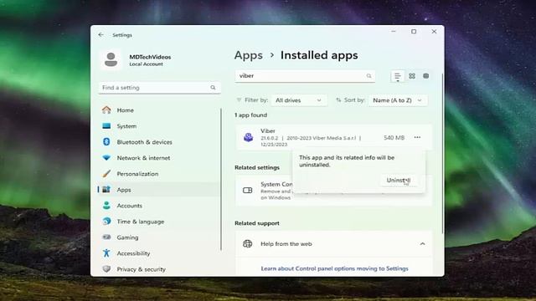Screen dimensions: 536x301
Task: Open Accessibility settings
Action: [x=159, y=253]
